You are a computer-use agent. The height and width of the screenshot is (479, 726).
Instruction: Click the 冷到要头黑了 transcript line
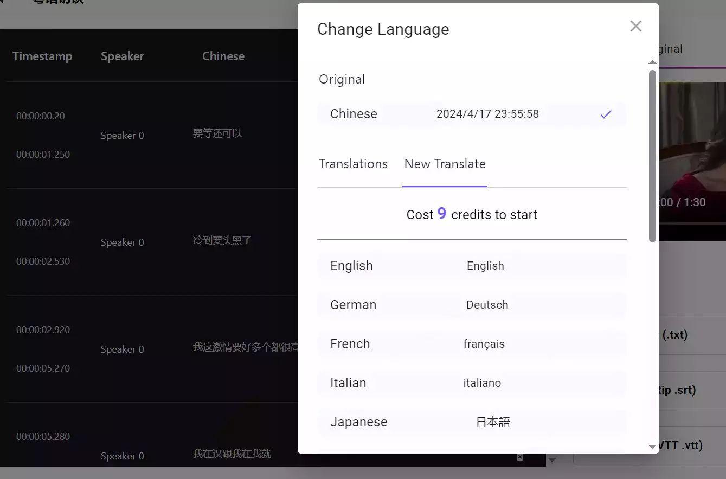click(222, 240)
